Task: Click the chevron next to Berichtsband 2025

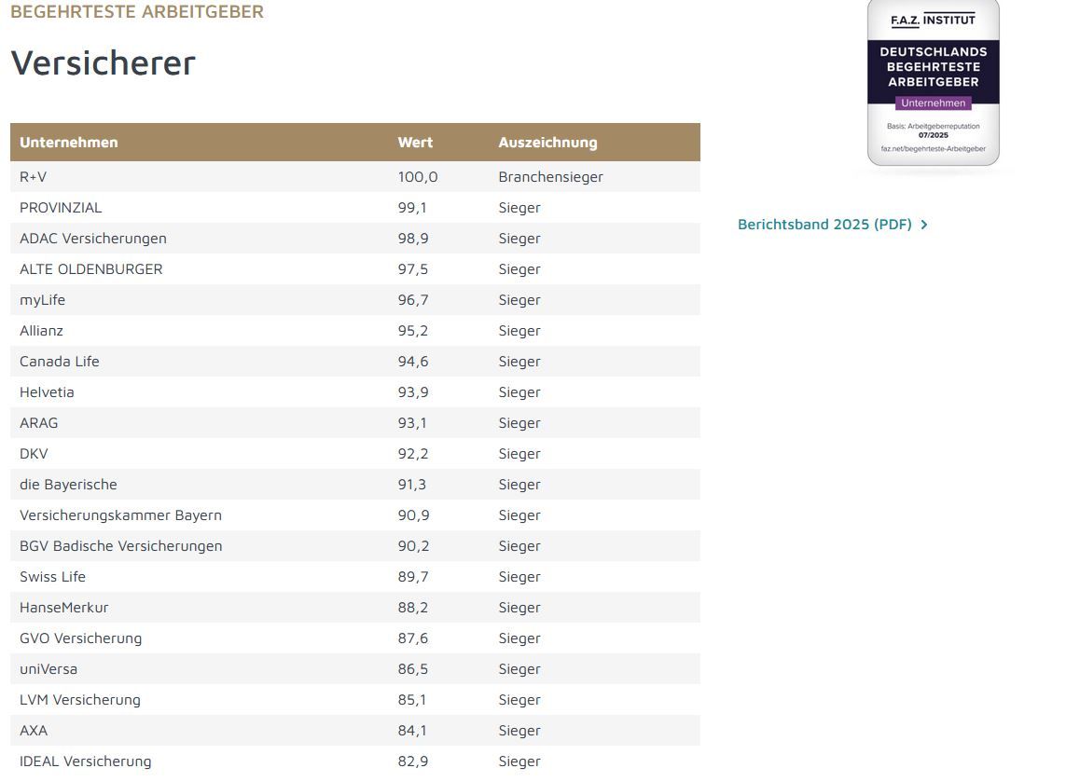Action: click(x=923, y=225)
